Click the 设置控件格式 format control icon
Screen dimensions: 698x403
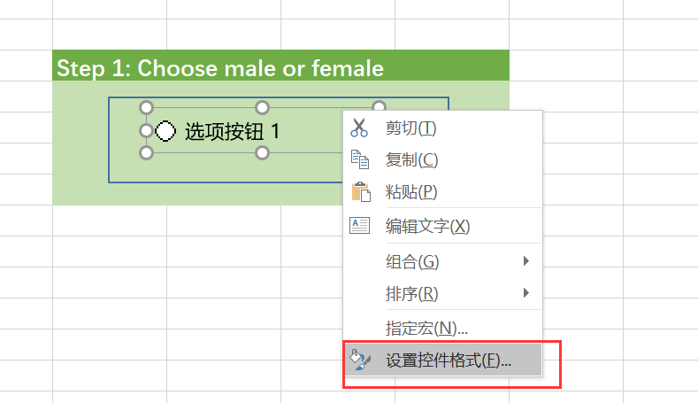[x=359, y=360]
